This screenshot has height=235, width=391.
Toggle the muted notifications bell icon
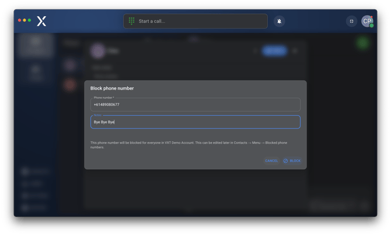[x=279, y=21]
